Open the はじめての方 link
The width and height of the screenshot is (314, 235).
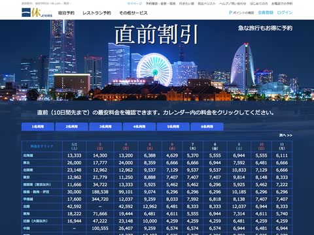pyautogui.click(x=258, y=3)
